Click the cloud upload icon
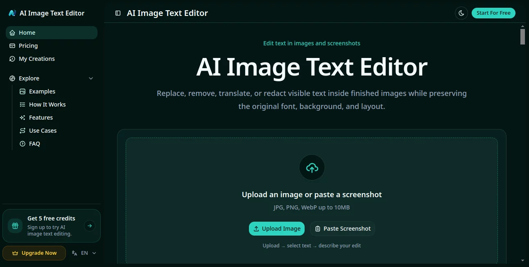529x267 pixels. (312, 167)
